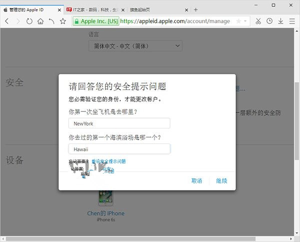The height and width of the screenshot is (242, 300).
Task: Click 取消 to cancel the dialog
Action: point(196,180)
